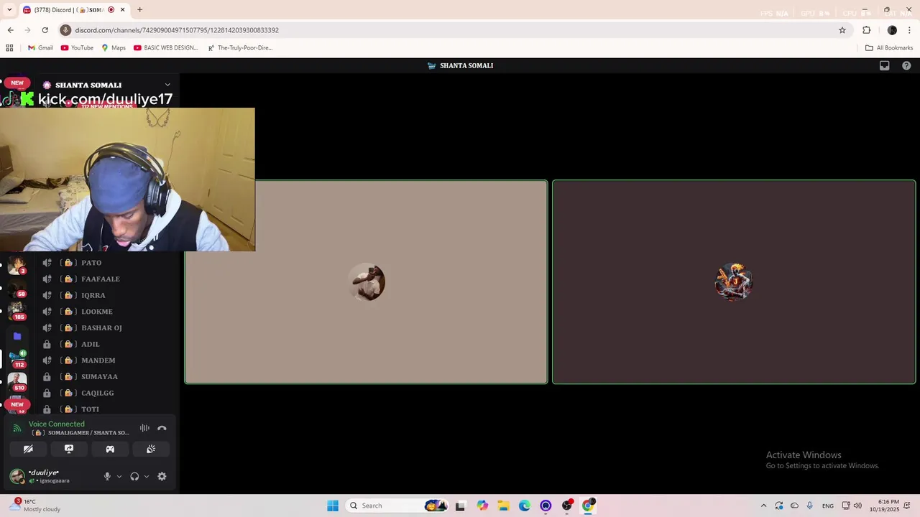Viewport: 920px width, 517px height.
Task: Open Discord inbox icon
Action: 885,65
